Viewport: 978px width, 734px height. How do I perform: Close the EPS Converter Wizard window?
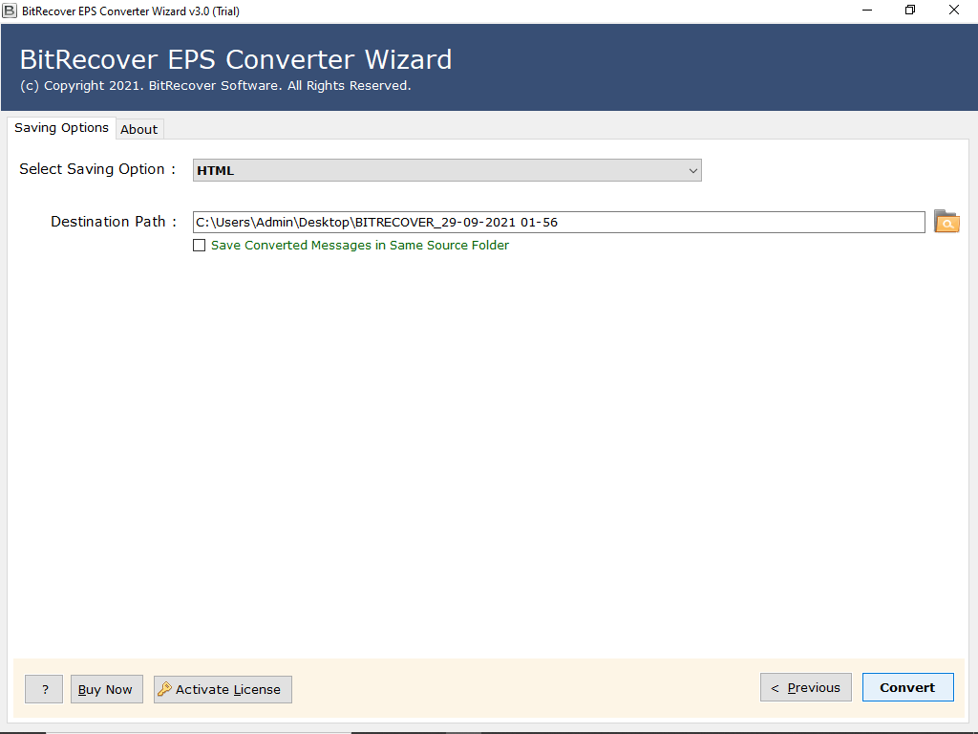[x=954, y=10]
